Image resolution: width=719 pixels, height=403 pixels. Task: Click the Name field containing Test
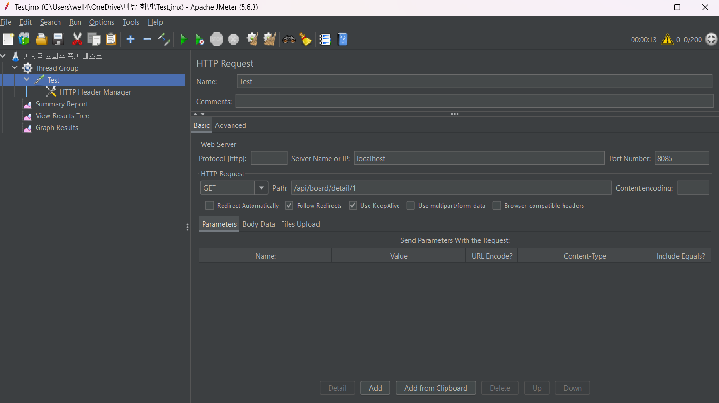(475, 81)
